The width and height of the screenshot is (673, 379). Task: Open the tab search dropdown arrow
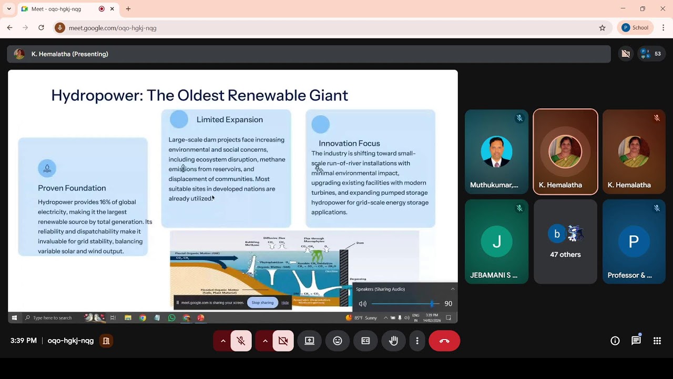click(9, 9)
